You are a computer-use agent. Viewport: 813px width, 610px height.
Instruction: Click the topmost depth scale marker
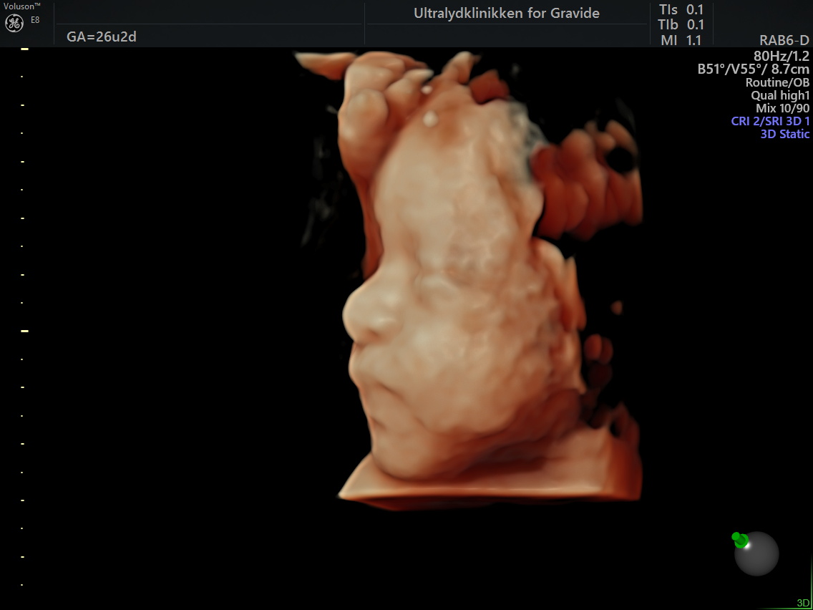[24, 49]
